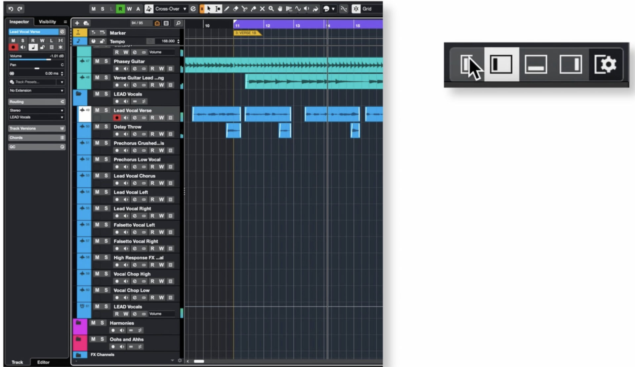Click the Add Track plus icon
Screen dimensions: 635x367
[x=77, y=23]
